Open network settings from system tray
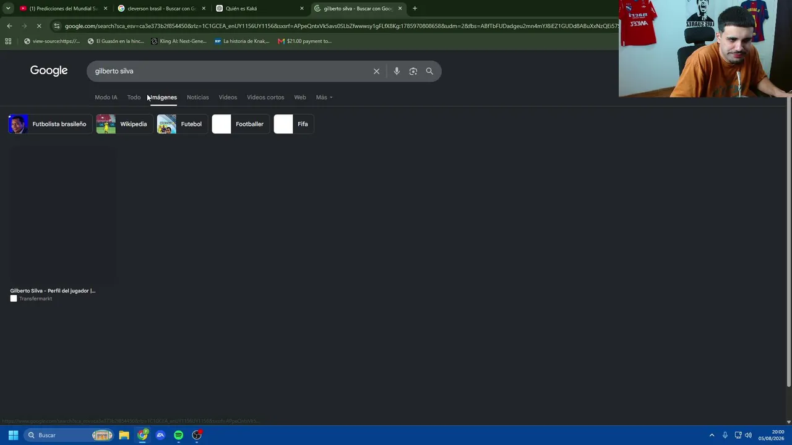This screenshot has height=445, width=792. tap(738, 435)
